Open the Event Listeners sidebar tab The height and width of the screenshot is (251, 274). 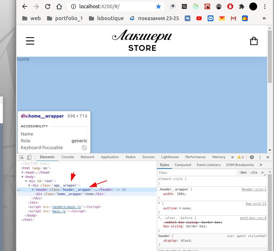(x=209, y=165)
